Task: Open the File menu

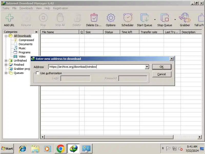Action: point(14,8)
